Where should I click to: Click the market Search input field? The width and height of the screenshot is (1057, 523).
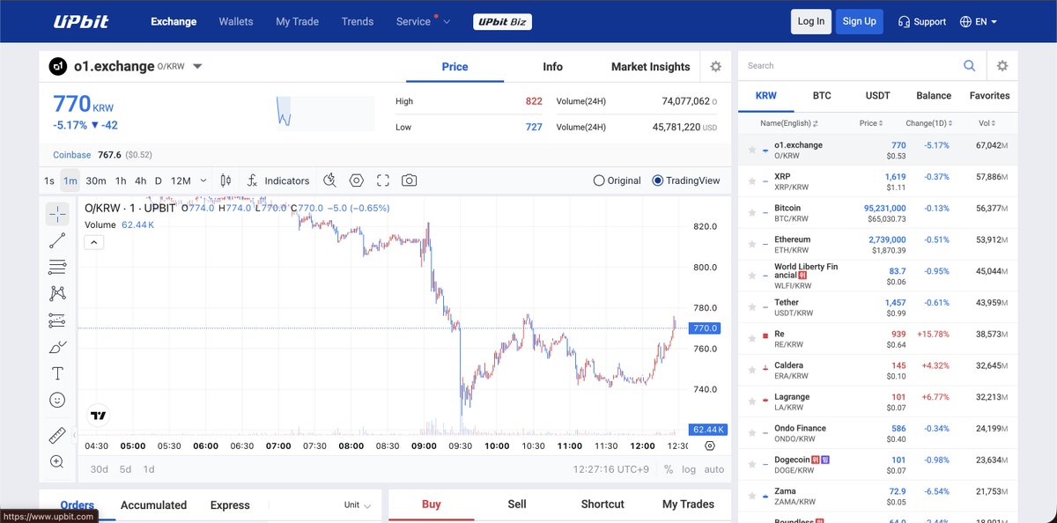[850, 66]
